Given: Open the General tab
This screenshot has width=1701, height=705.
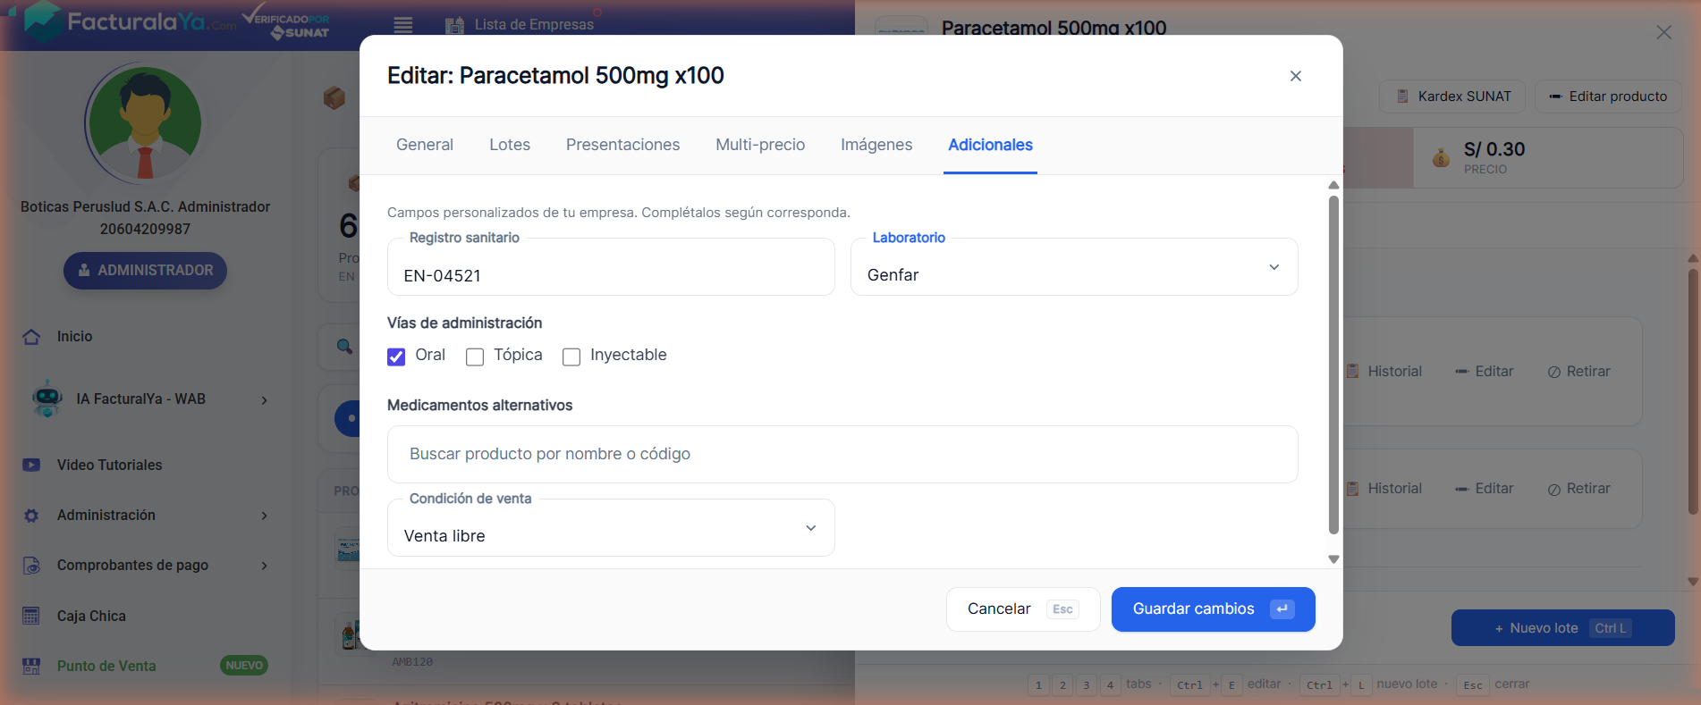Looking at the screenshot, I should pyautogui.click(x=425, y=145).
